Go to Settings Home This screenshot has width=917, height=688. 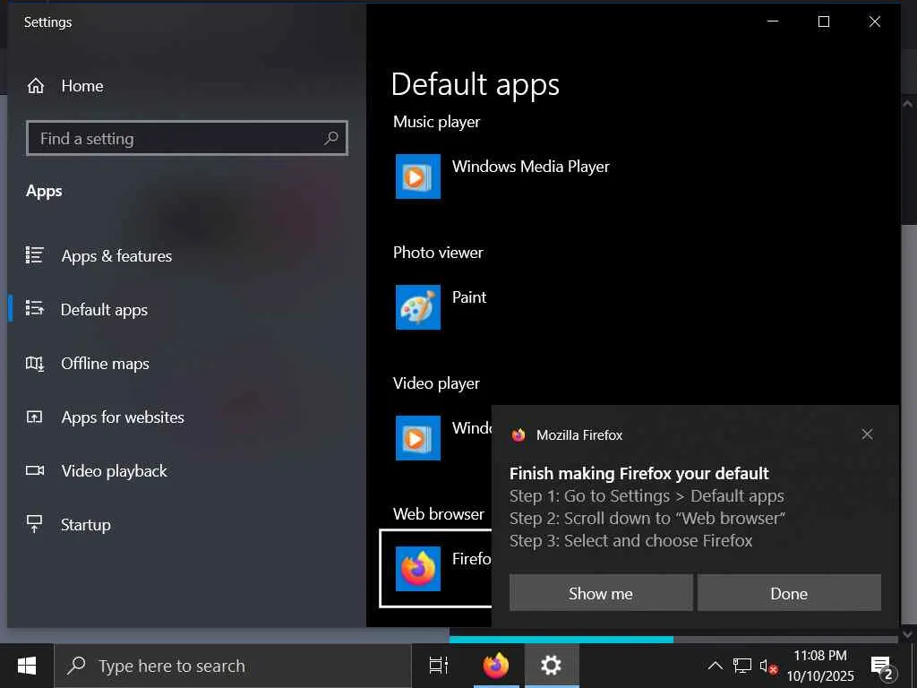pos(65,86)
